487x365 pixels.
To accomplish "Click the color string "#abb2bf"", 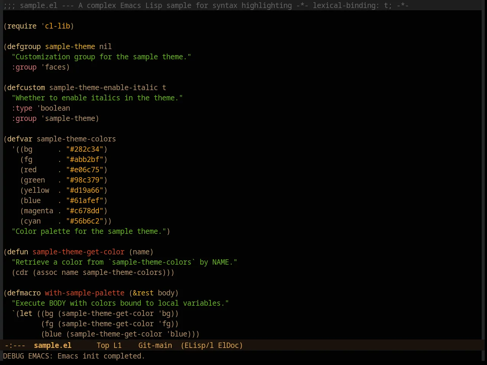I will 84,159.
